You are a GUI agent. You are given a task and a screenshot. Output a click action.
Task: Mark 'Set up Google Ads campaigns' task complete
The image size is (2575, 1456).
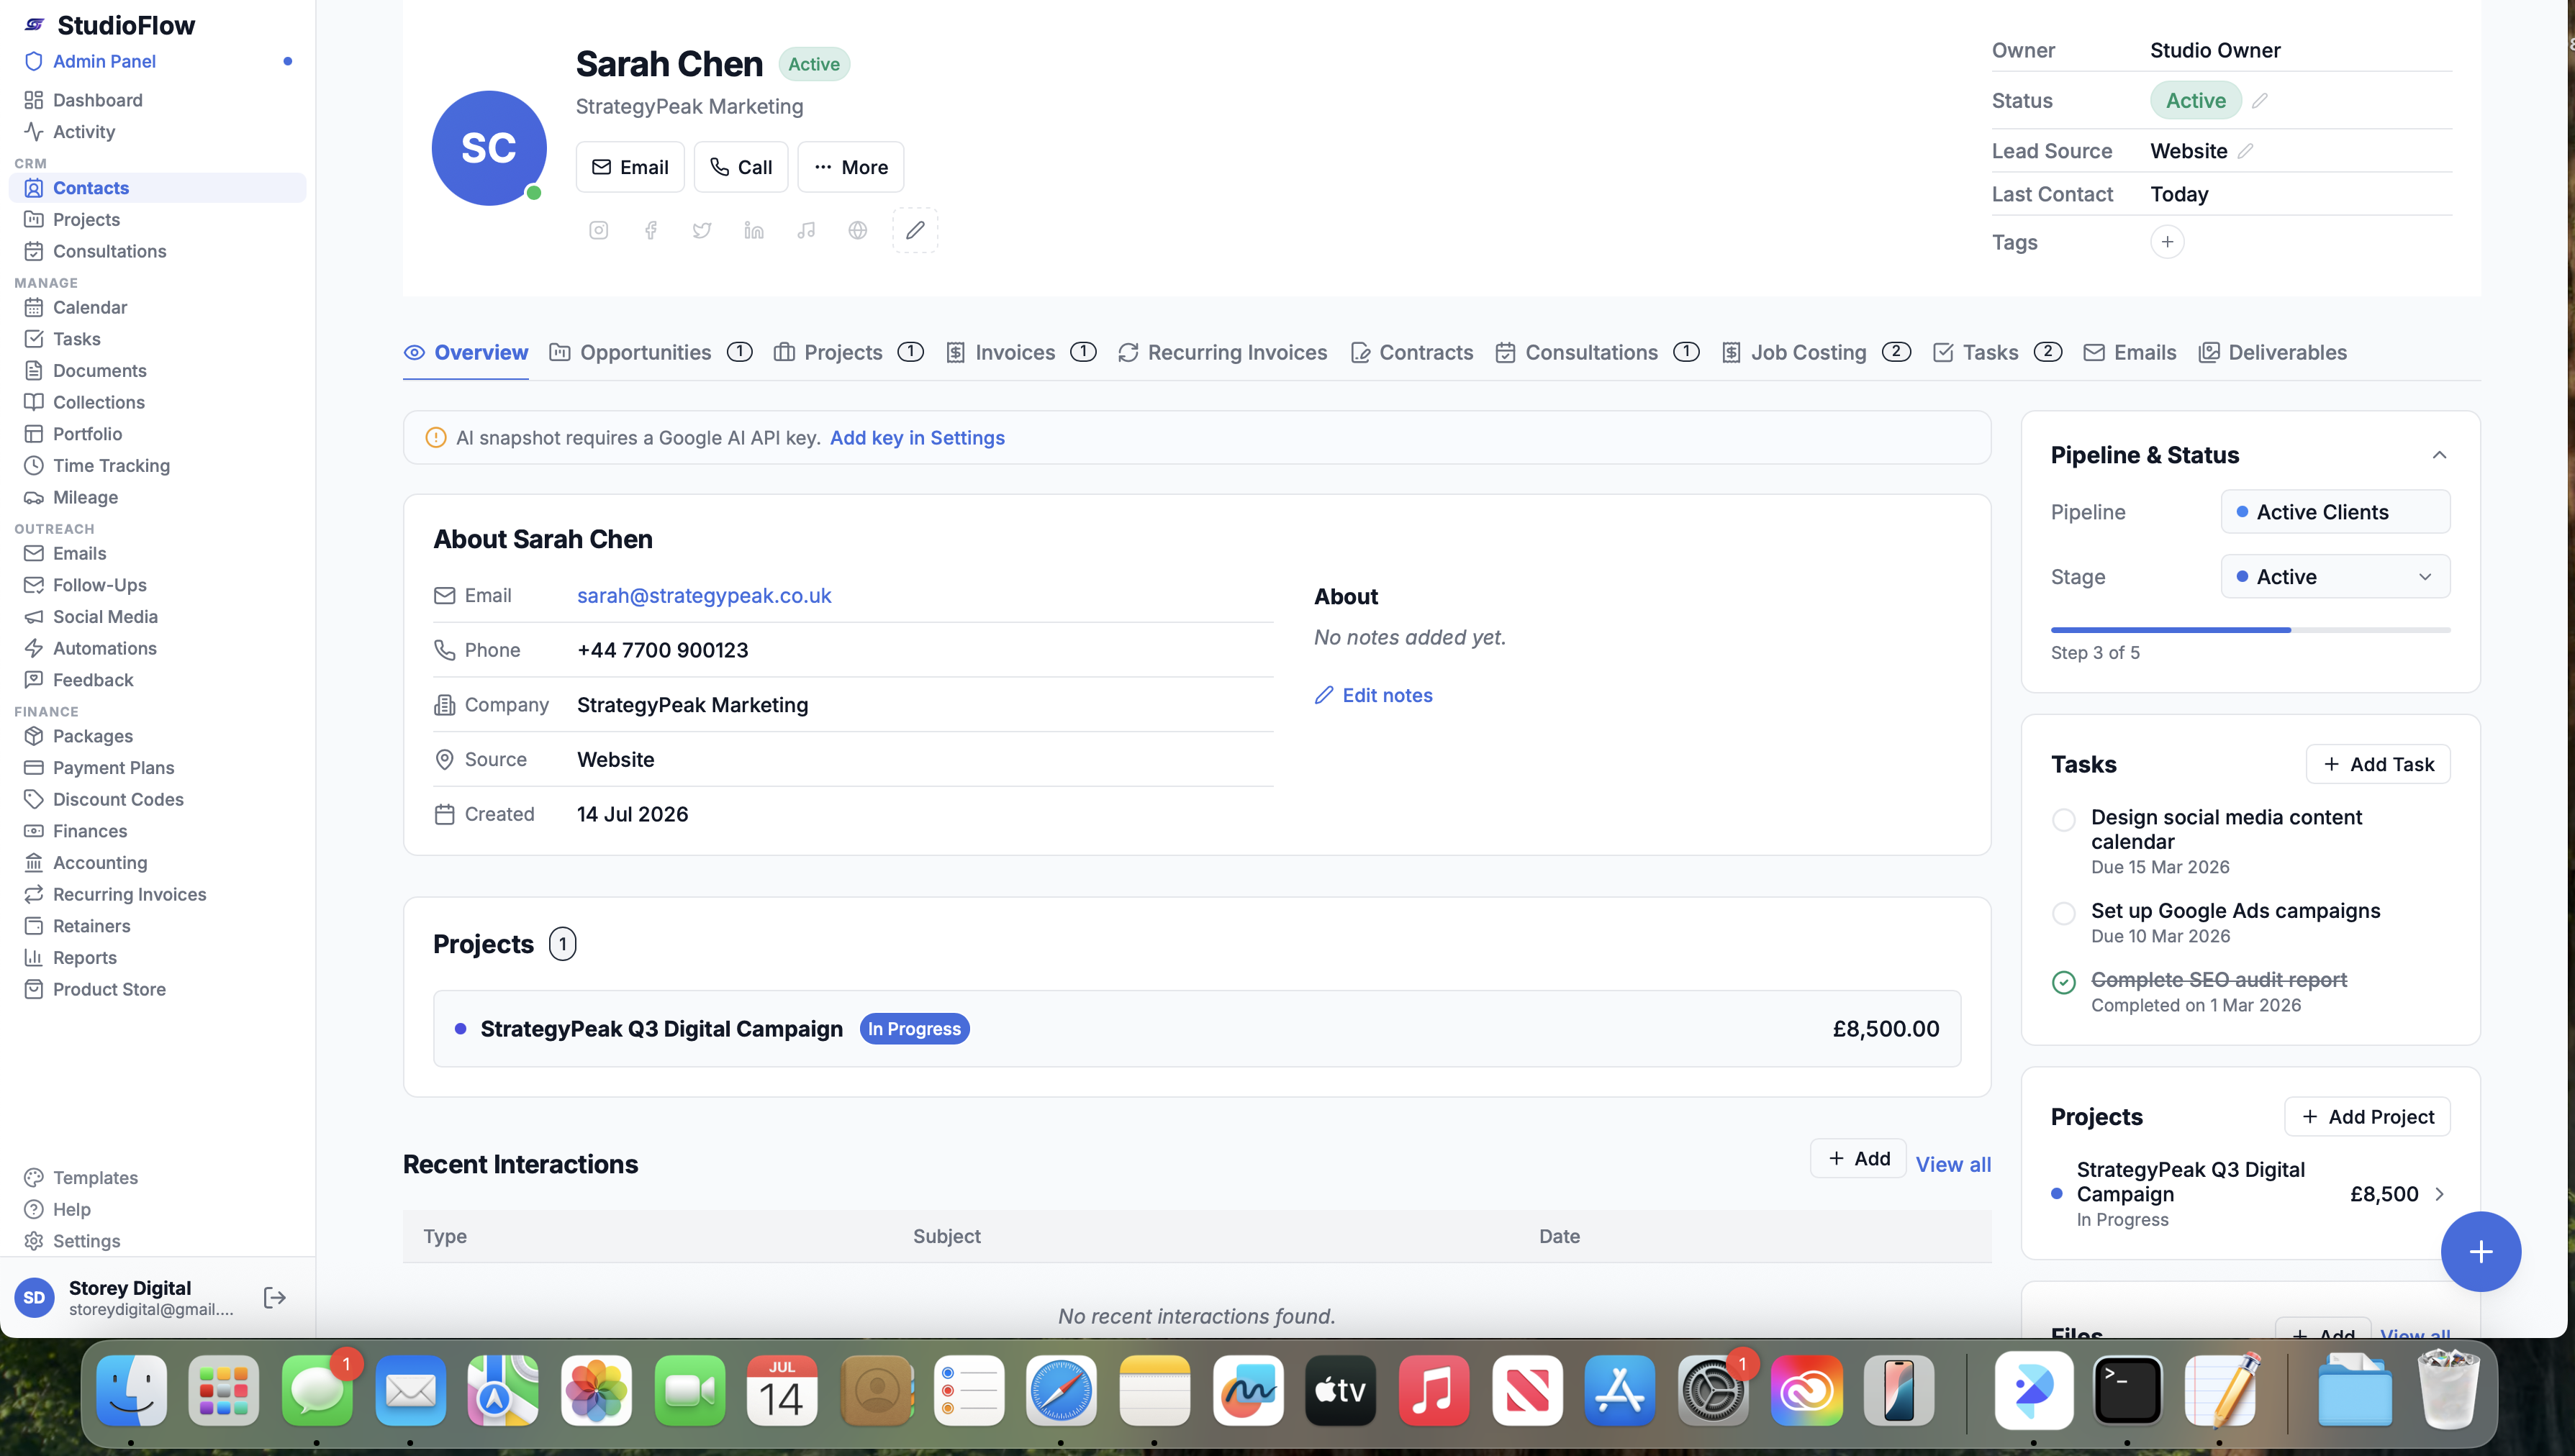click(x=2063, y=913)
